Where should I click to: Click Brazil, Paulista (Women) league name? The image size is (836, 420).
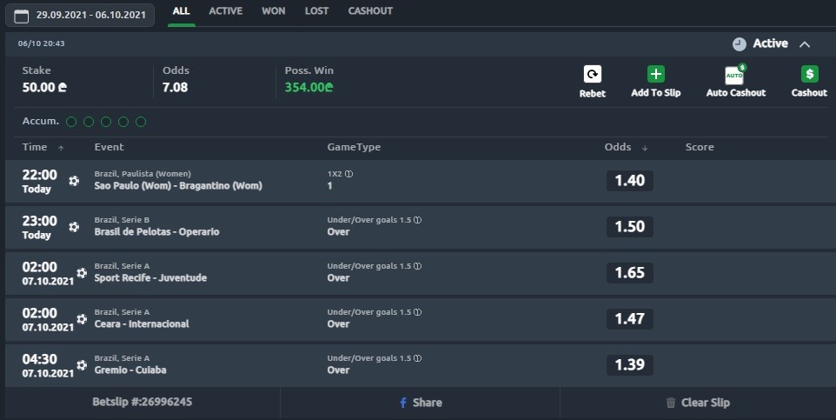[x=143, y=174]
